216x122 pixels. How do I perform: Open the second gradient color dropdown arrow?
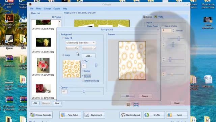point(94,48)
